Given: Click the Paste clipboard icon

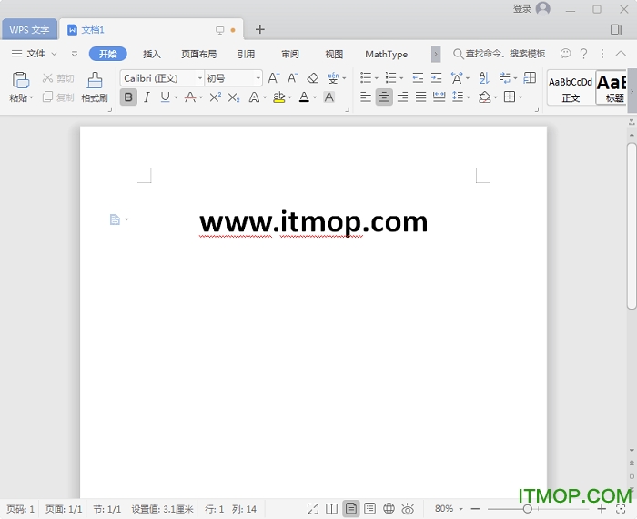Looking at the screenshot, I should pos(20,80).
